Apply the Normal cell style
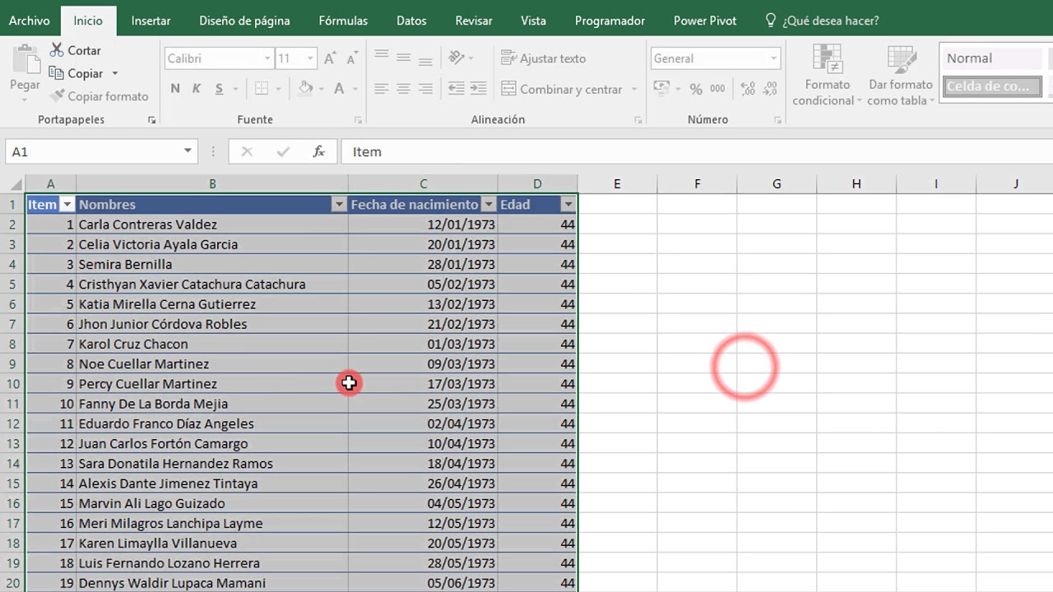1053x592 pixels. point(992,58)
